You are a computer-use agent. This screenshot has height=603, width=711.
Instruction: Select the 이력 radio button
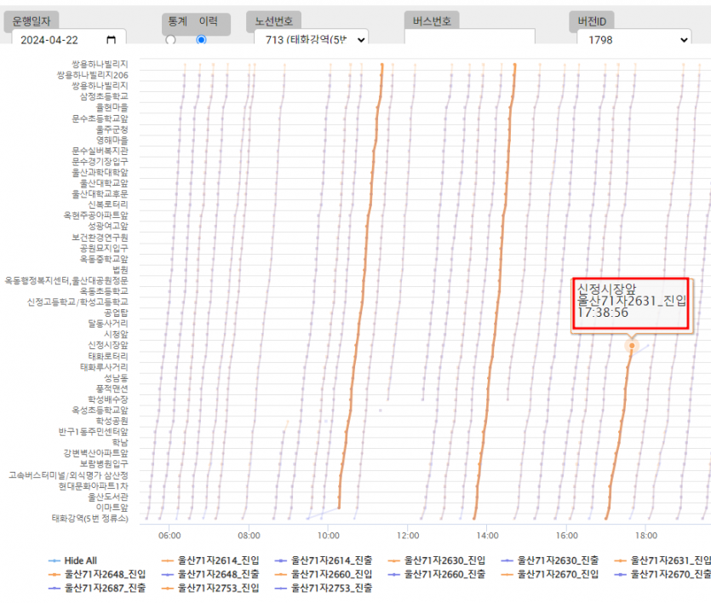pyautogui.click(x=201, y=40)
